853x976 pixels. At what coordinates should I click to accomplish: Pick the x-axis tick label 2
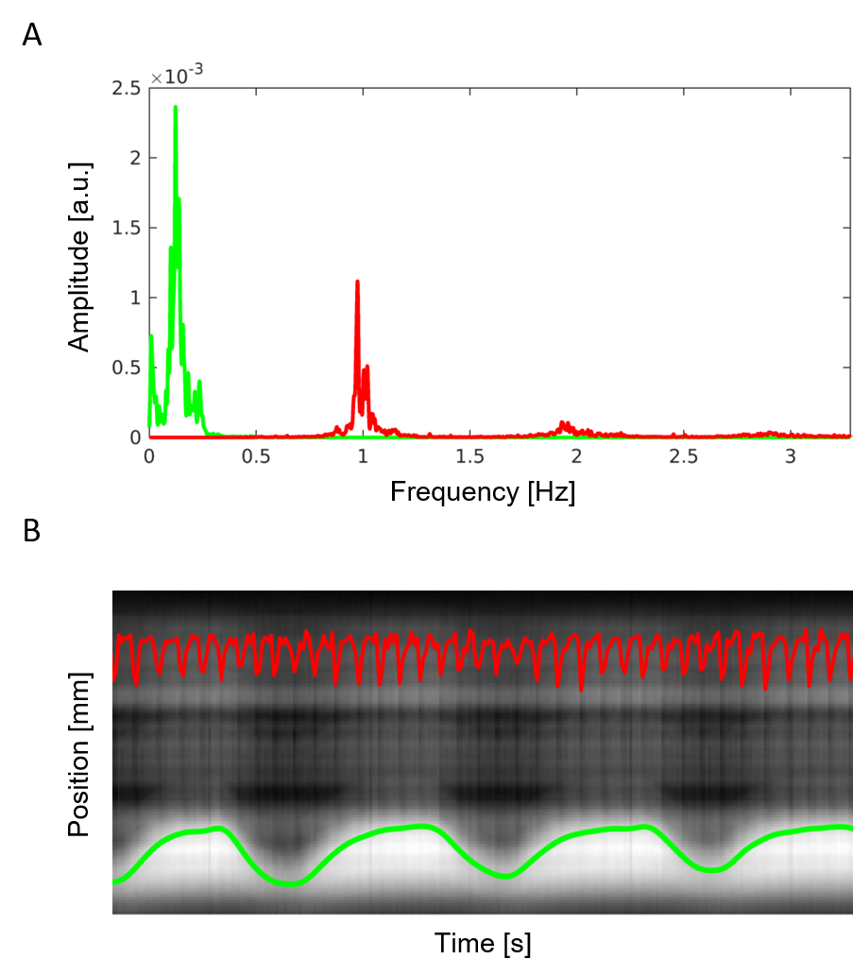[x=576, y=456]
